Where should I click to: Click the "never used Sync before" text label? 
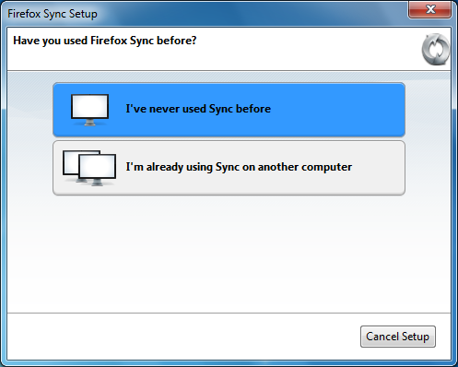(198, 109)
